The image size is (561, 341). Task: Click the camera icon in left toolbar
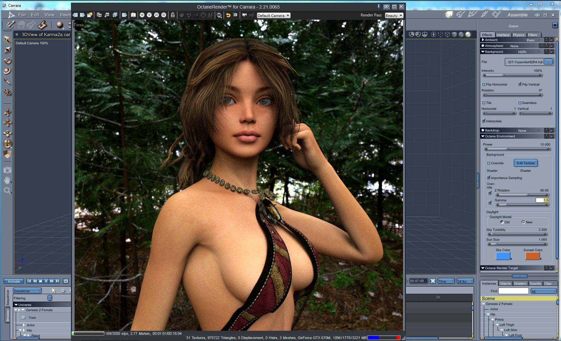click(x=7, y=170)
